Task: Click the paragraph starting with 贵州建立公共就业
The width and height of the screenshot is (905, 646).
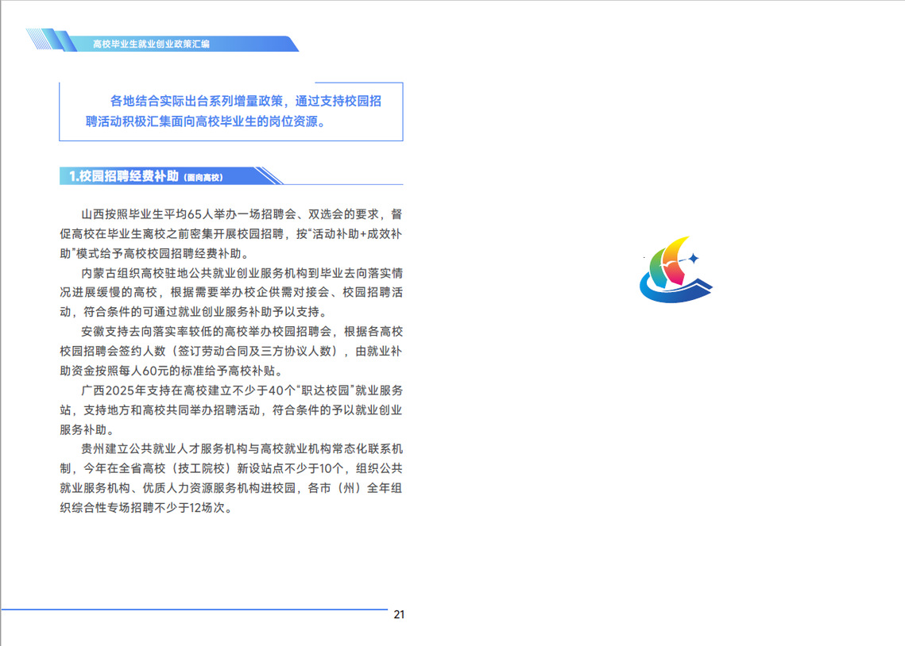Action: (x=230, y=479)
